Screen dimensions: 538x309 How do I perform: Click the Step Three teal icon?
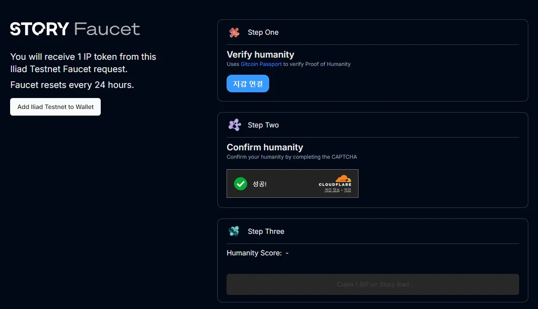tap(234, 231)
